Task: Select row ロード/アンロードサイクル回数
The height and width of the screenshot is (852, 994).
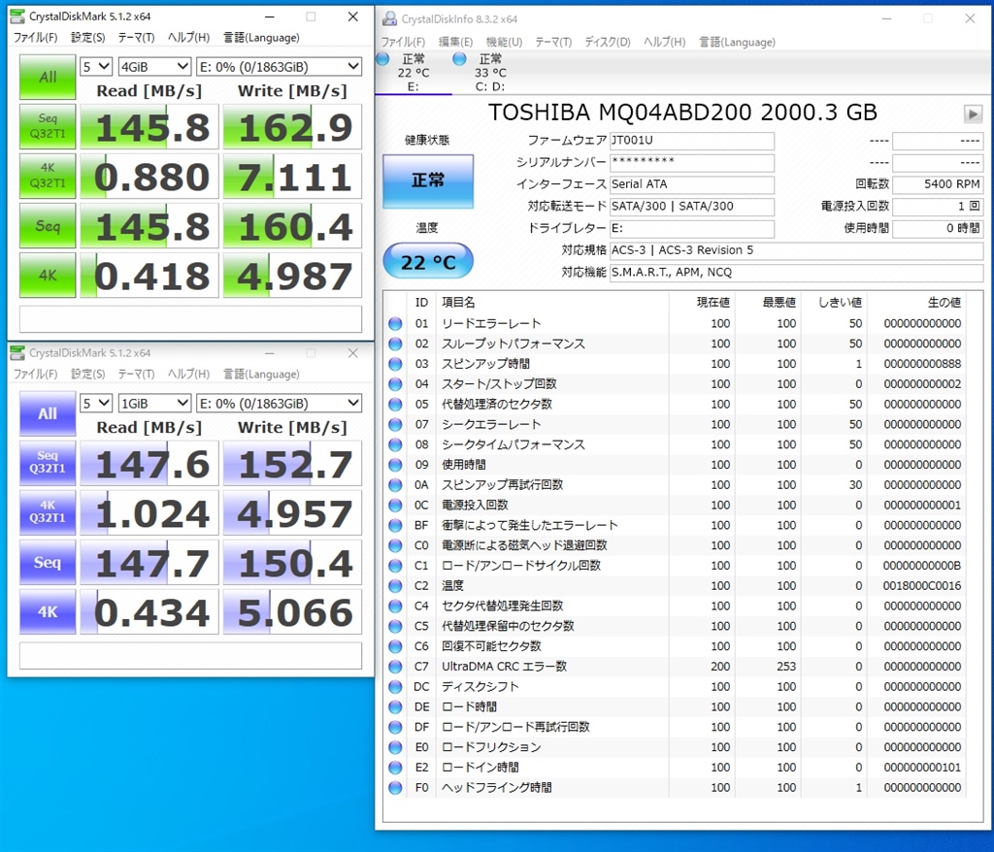Action: click(x=676, y=566)
